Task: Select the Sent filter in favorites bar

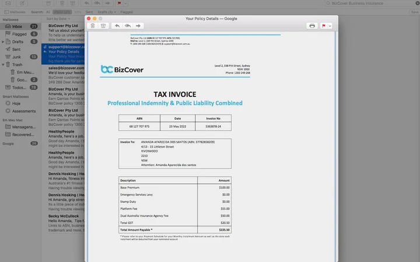Action: click(x=89, y=12)
